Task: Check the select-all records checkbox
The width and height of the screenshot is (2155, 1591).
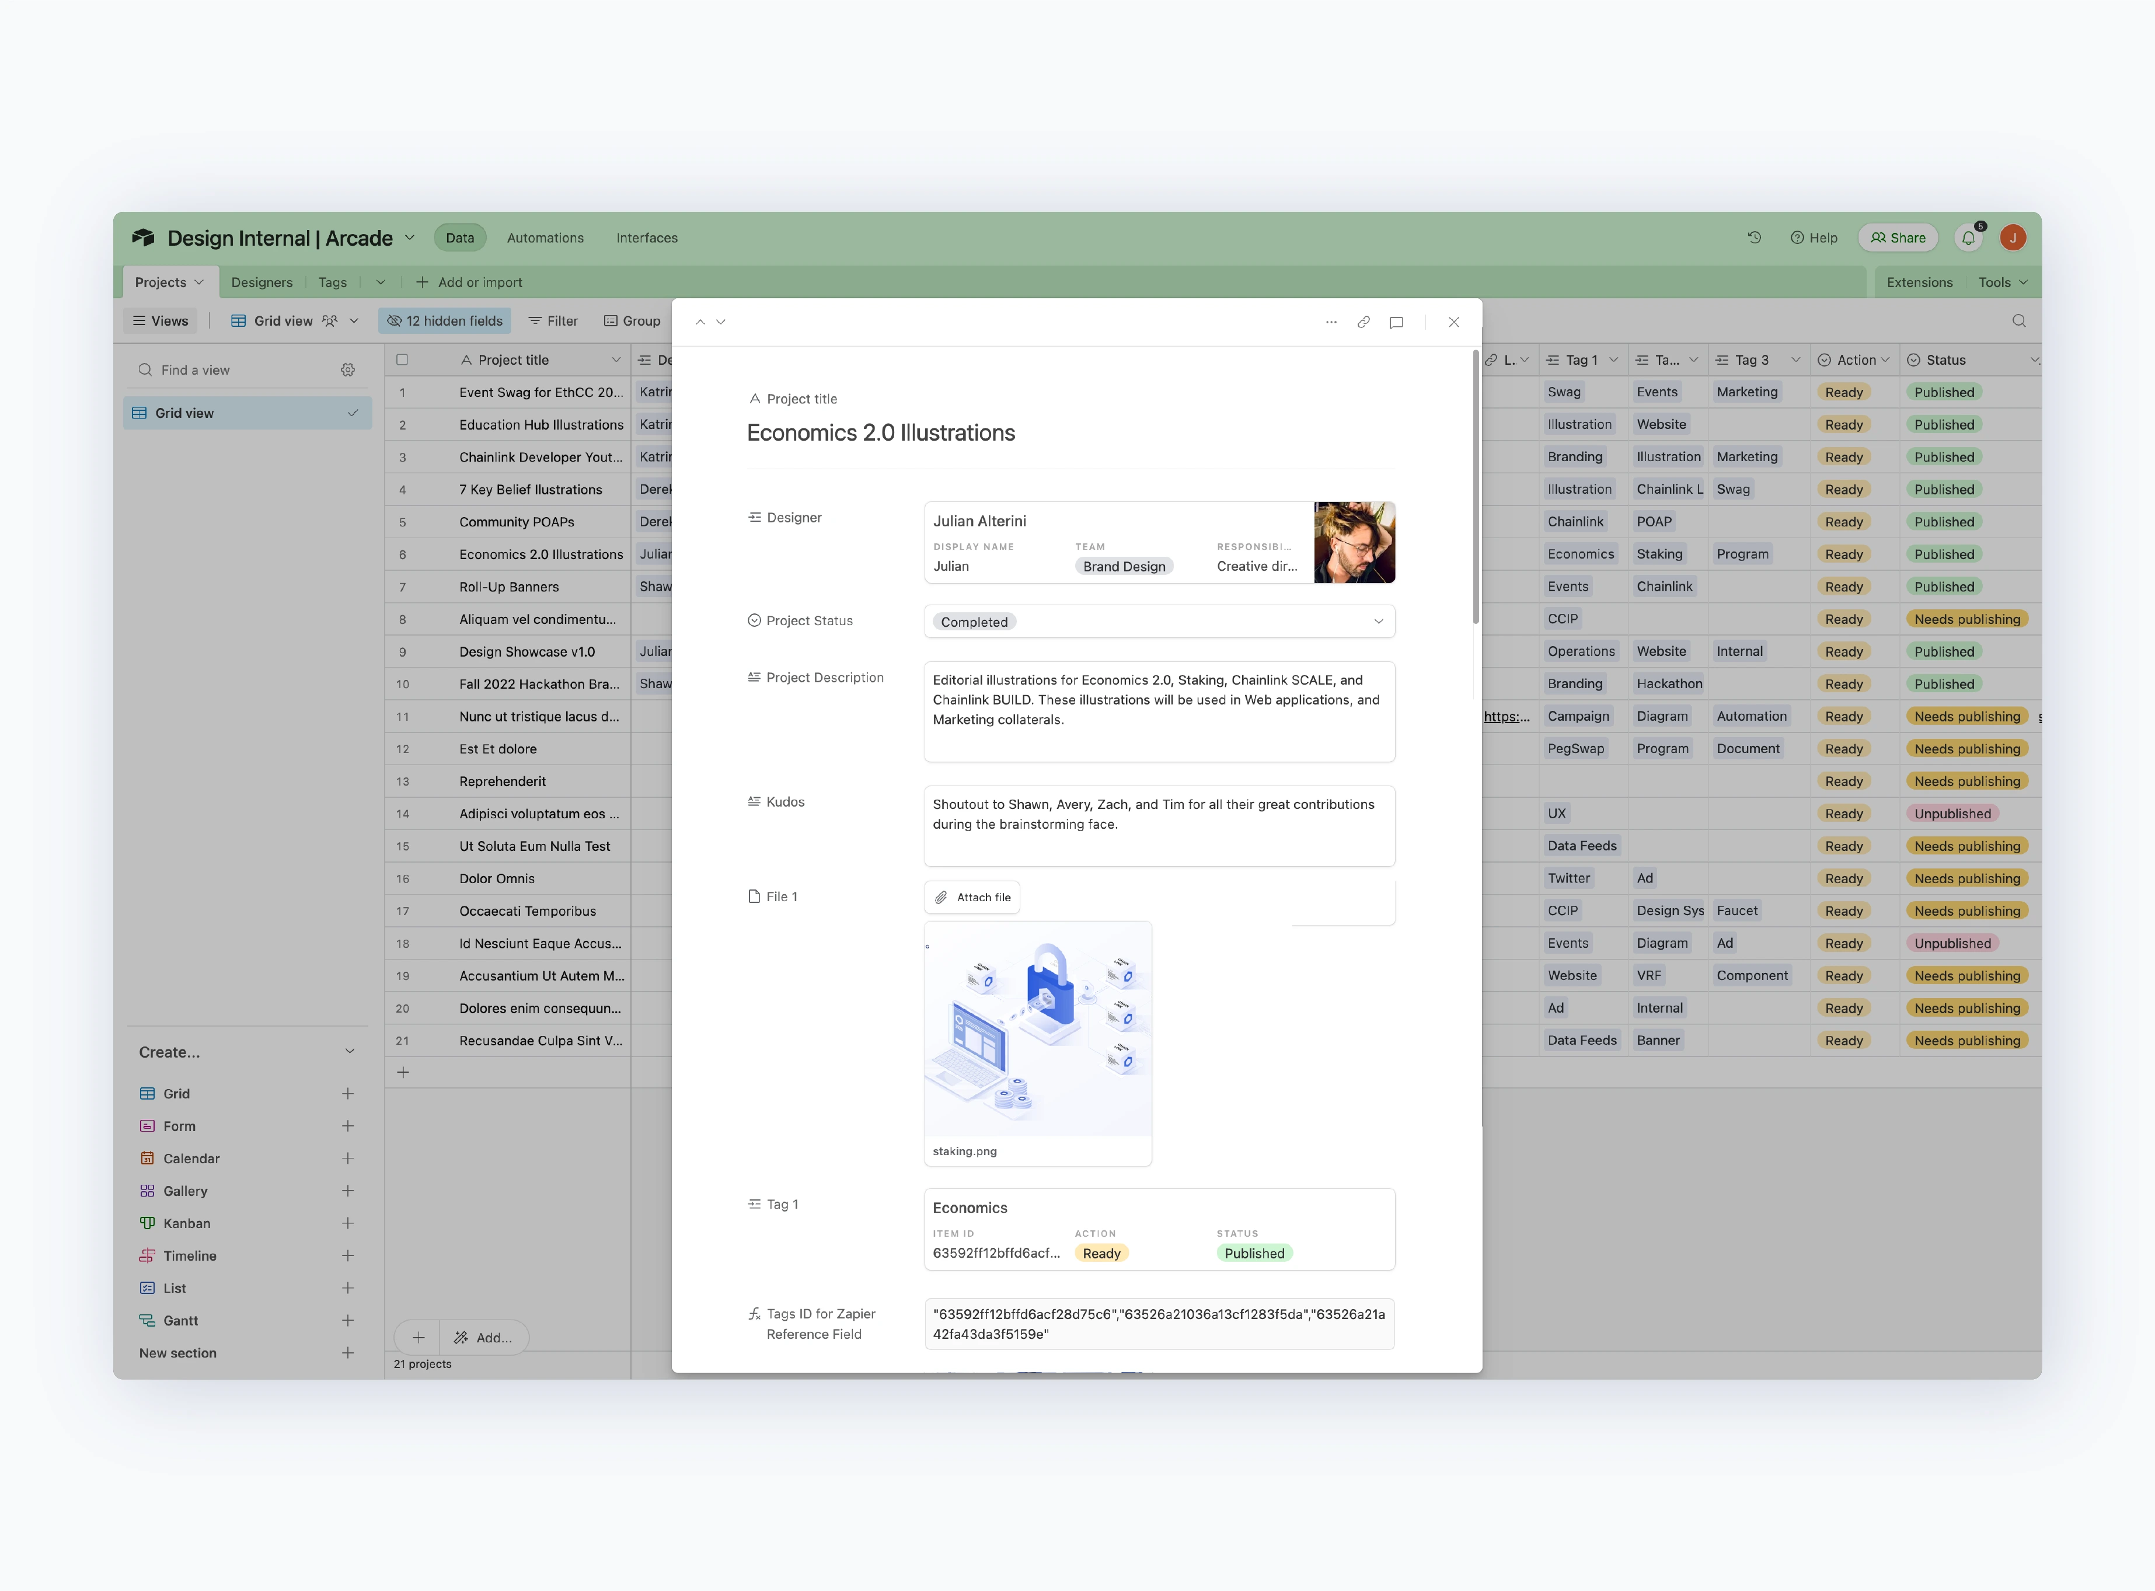Action: tap(403, 358)
